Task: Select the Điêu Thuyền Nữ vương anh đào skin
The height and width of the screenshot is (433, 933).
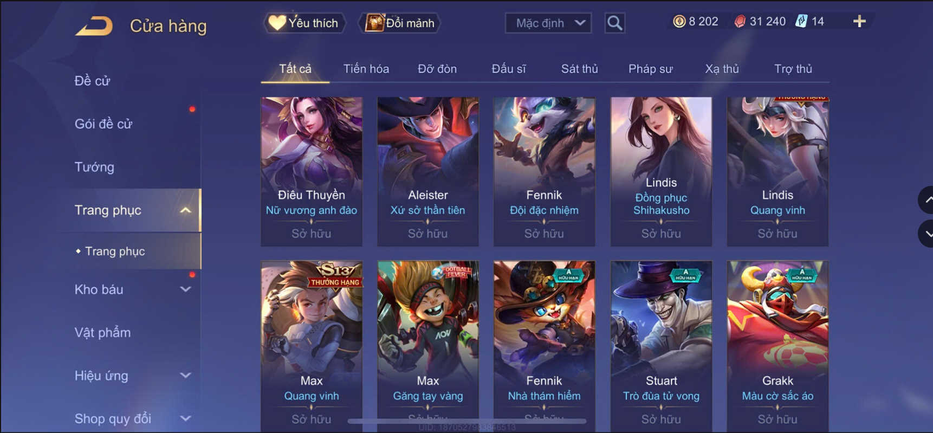Action: (x=312, y=172)
